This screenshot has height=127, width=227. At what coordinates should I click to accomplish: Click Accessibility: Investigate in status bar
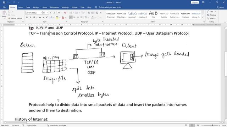click(56, 126)
